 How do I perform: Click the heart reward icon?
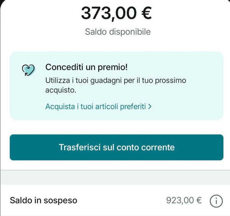click(x=28, y=70)
